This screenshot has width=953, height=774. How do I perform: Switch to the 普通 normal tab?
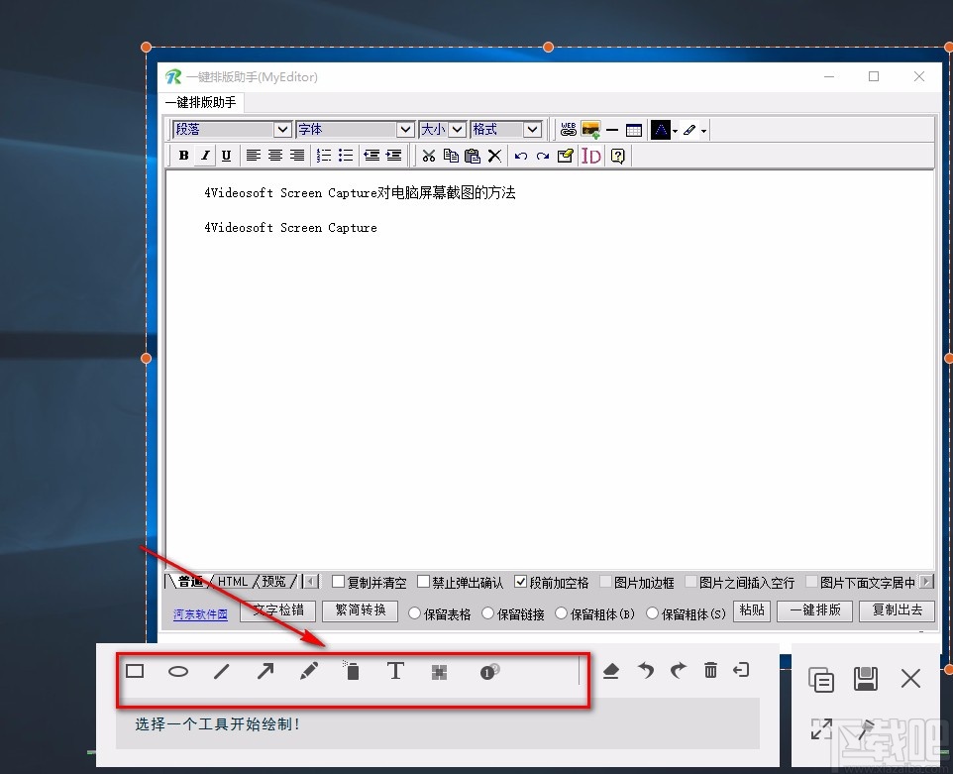click(190, 582)
